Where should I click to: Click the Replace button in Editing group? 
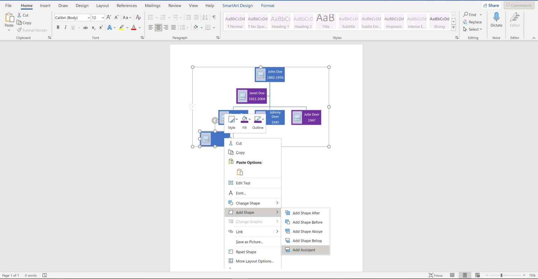pyautogui.click(x=473, y=22)
